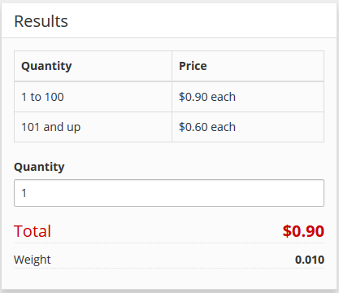Click the Weight label
This screenshot has height=293, width=339.
33,260
